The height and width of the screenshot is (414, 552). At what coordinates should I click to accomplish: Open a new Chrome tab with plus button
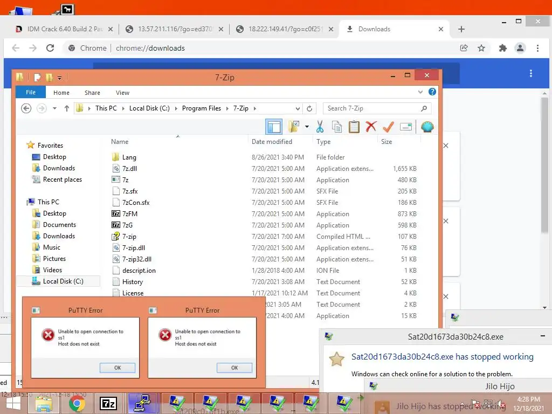(461, 29)
